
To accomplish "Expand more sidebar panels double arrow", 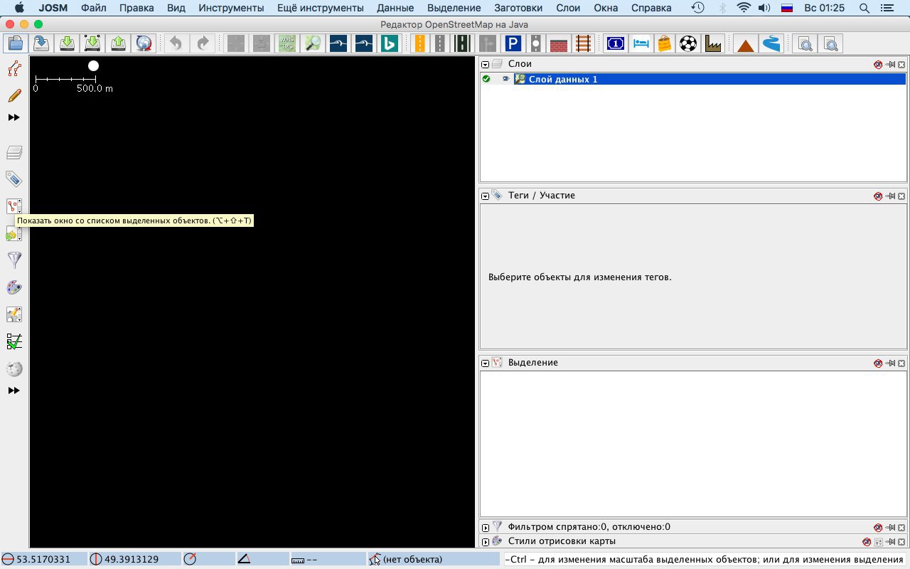I will pos(14,391).
